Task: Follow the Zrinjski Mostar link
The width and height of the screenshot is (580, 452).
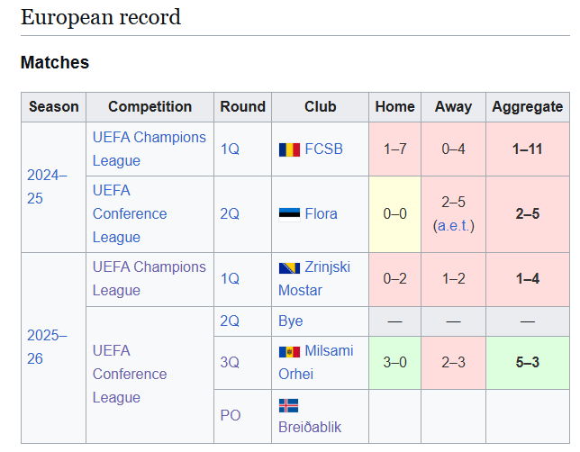Action: pyautogui.click(x=314, y=278)
